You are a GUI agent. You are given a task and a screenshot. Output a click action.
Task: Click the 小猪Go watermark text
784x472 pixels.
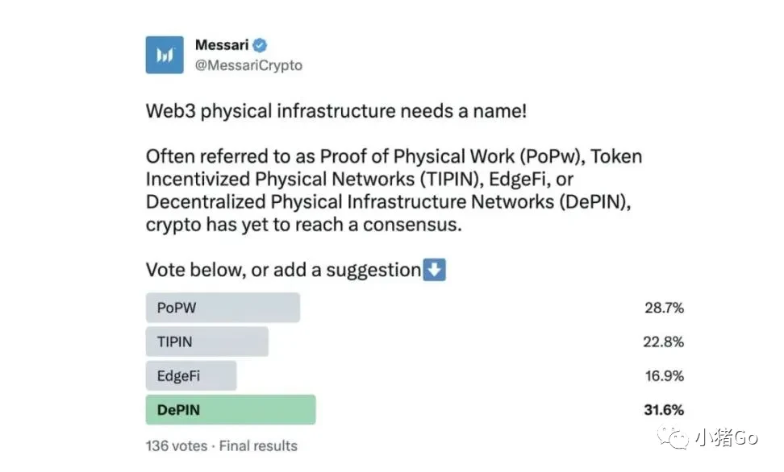726,438
